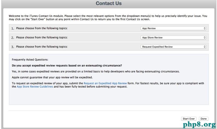Click the arrows icon on Request Expedited Review selector
Screen dimensions: 217x129
[204, 47]
